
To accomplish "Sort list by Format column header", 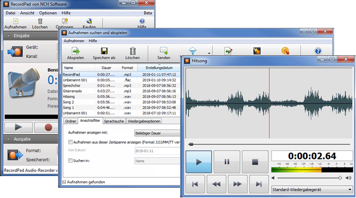I will coord(127,68).
